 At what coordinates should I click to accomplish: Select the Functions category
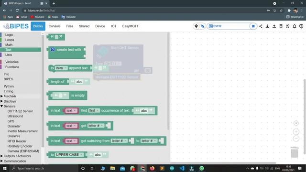[12, 67]
